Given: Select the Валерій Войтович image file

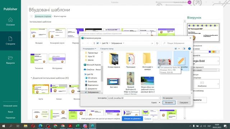Looking at the screenshot, I should coord(130,83).
